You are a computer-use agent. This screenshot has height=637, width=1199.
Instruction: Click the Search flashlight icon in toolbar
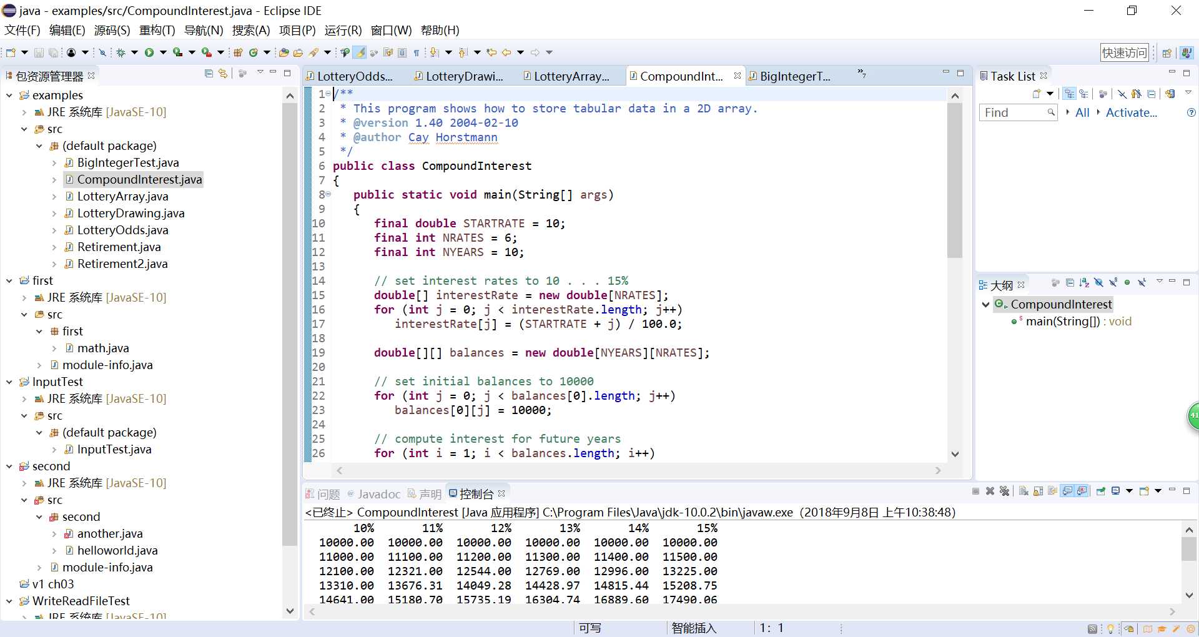click(x=313, y=52)
